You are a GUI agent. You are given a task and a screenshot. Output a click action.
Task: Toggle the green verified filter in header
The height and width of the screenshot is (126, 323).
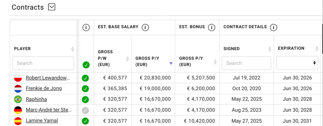point(86,65)
